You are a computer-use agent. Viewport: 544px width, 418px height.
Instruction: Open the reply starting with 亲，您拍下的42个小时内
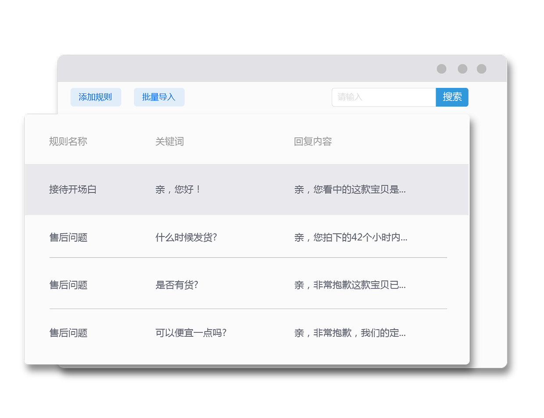[351, 238]
